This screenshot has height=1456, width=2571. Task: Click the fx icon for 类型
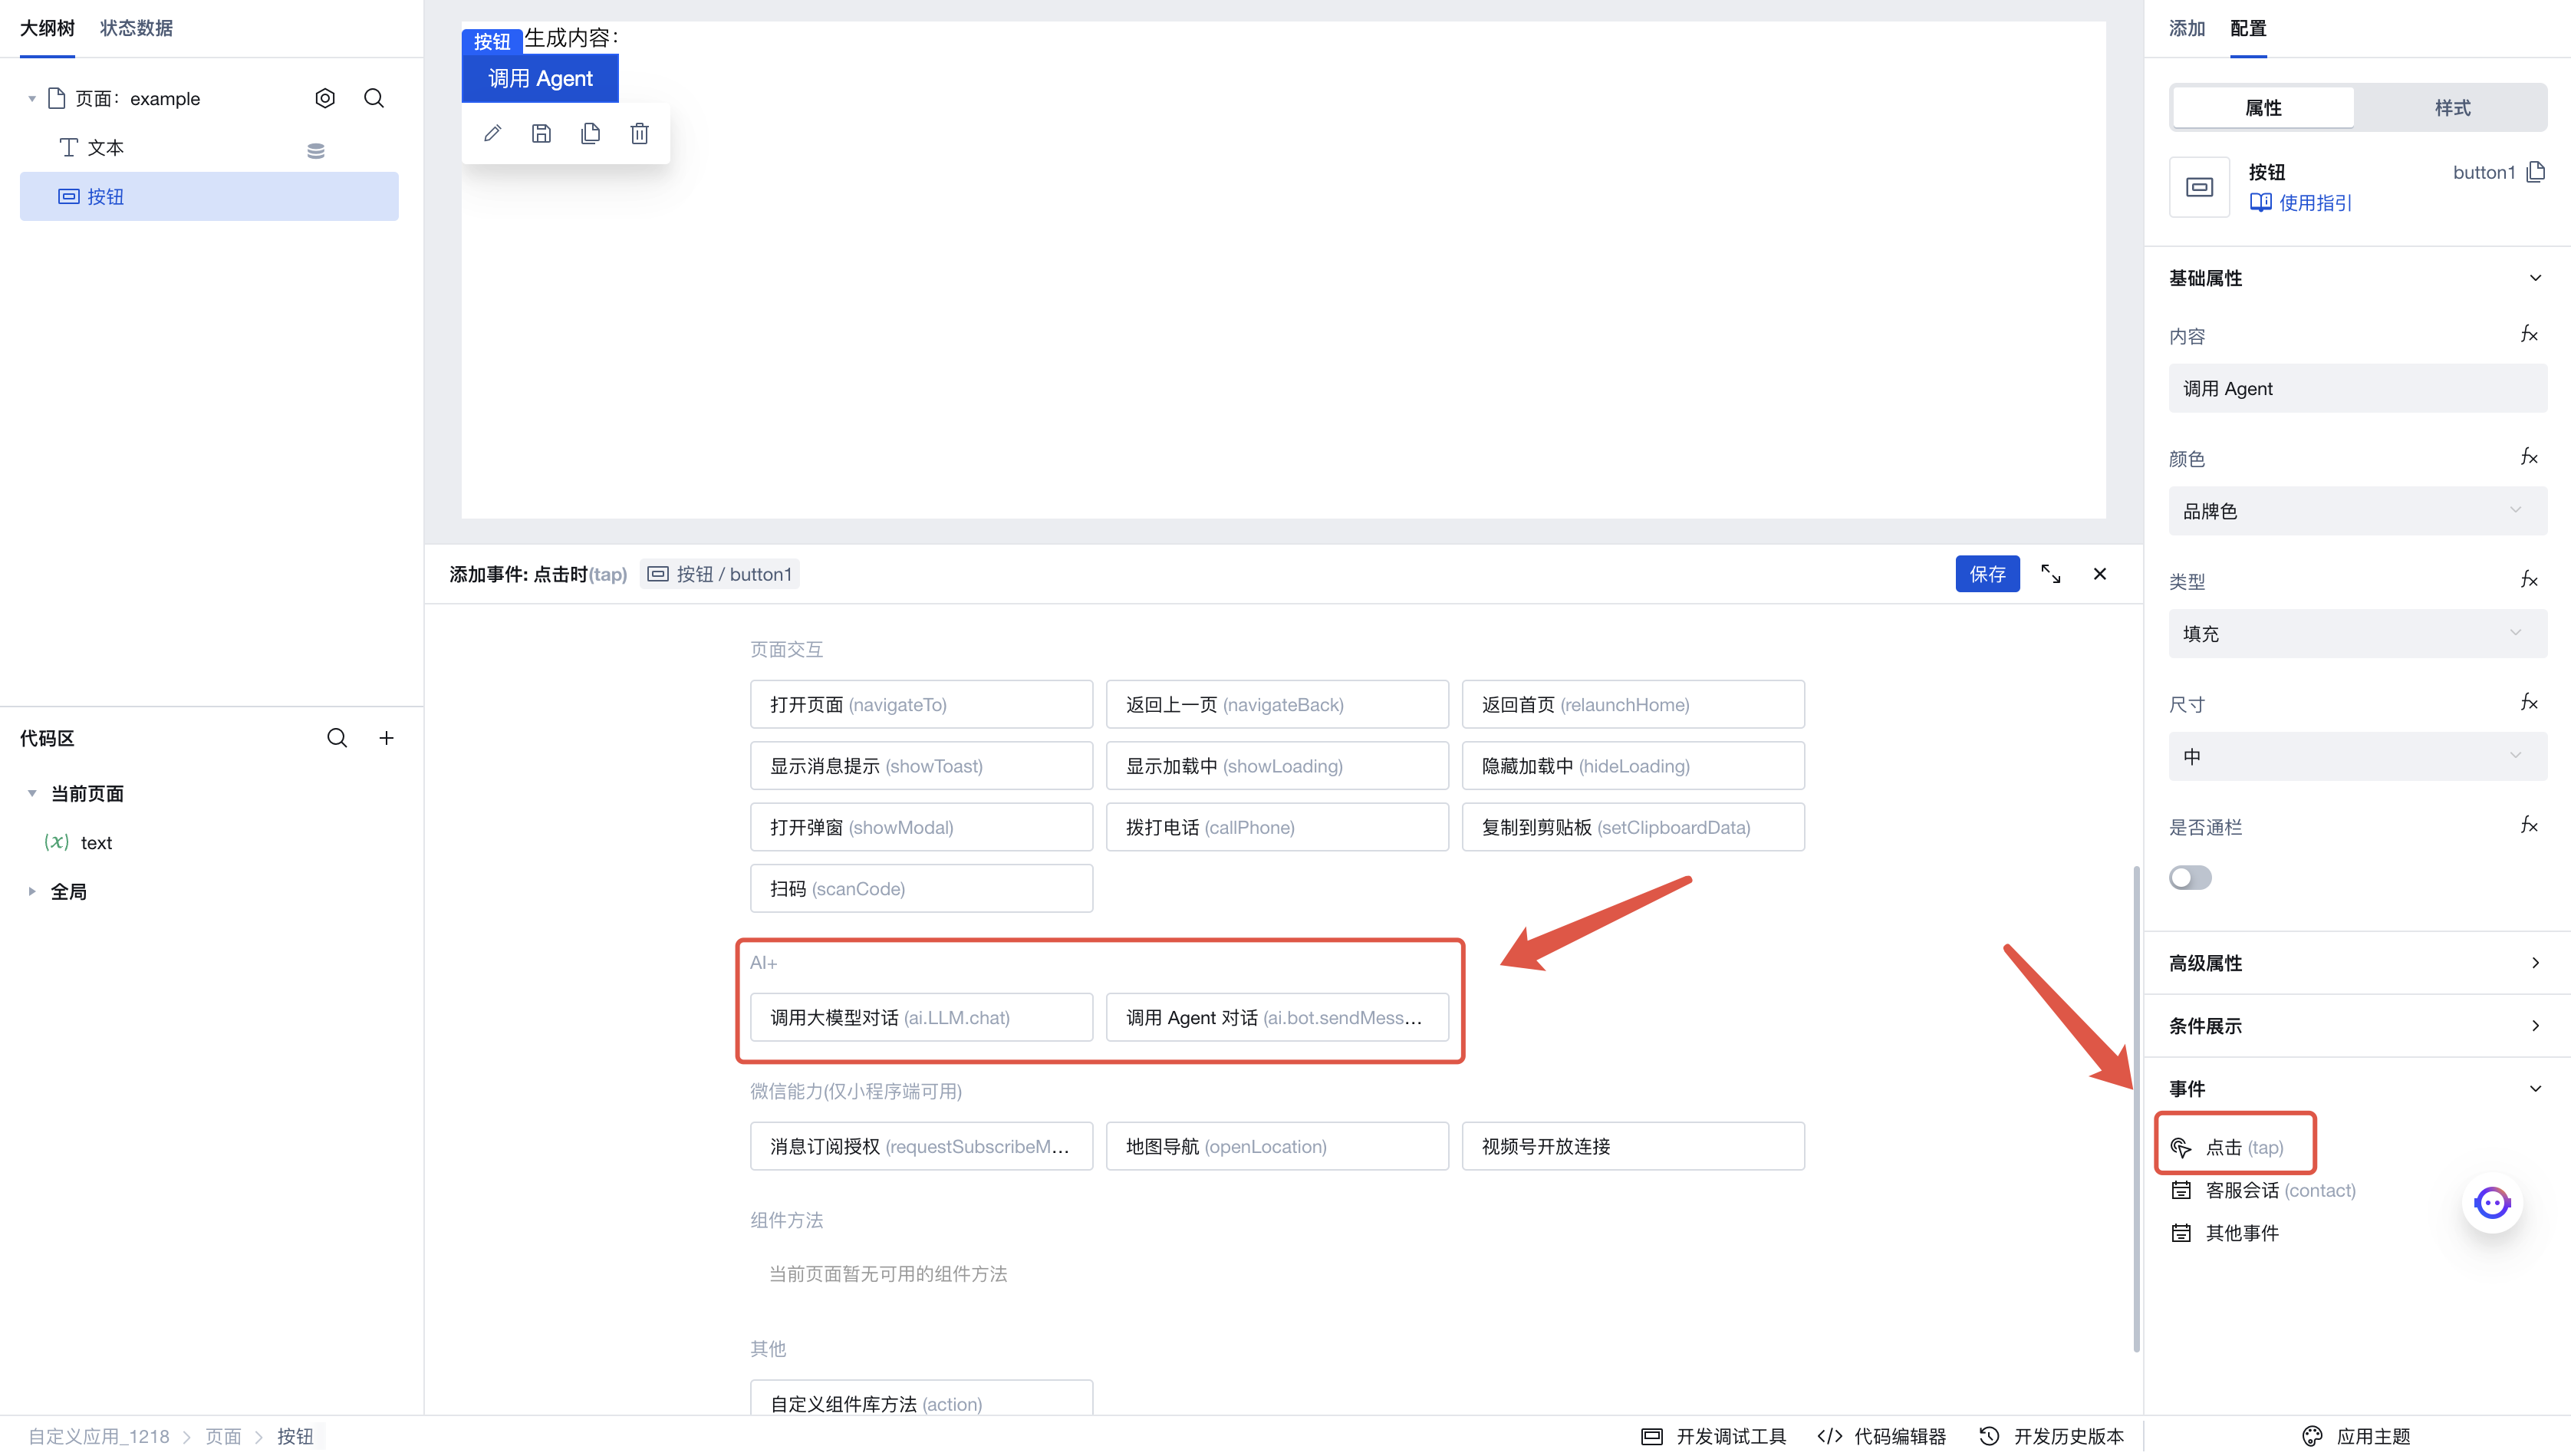pos(2529,580)
